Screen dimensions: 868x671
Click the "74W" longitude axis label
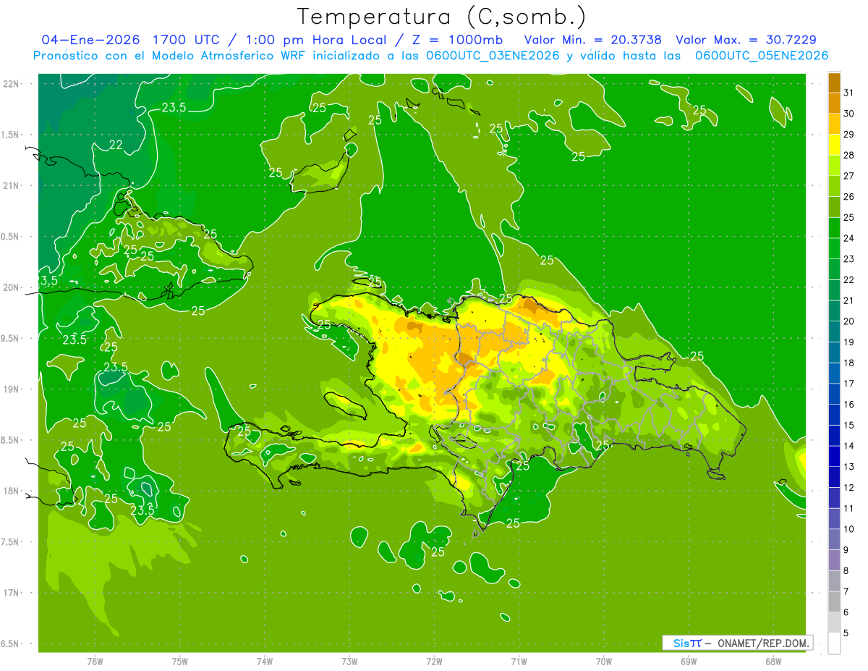click(265, 662)
